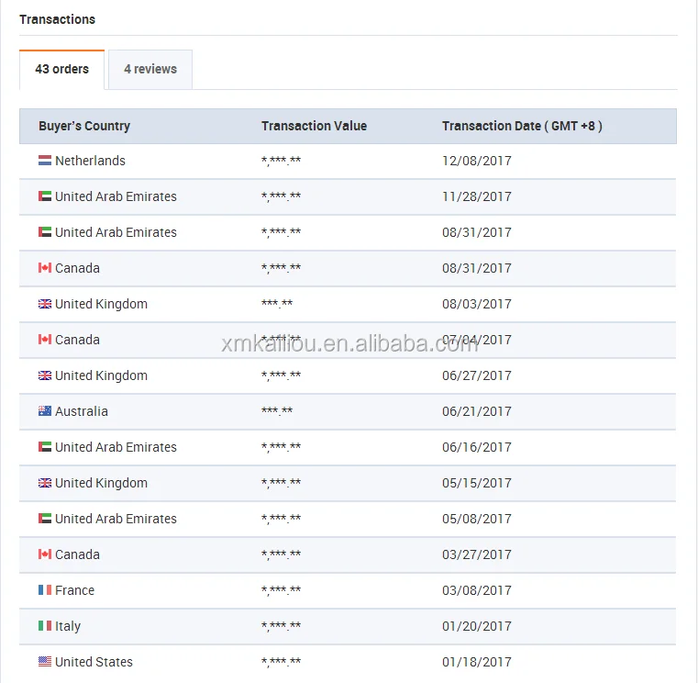Click Canada flag in the 03/27/2017 row
The width and height of the screenshot is (698, 683).
point(45,554)
